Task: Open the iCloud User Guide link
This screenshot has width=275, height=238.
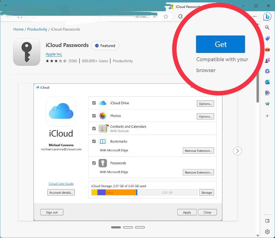Action: tap(61, 184)
